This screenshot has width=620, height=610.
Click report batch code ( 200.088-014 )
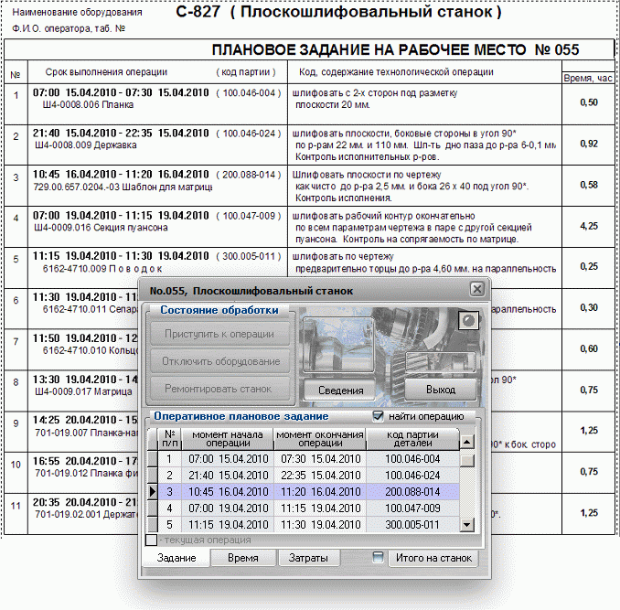point(249,175)
